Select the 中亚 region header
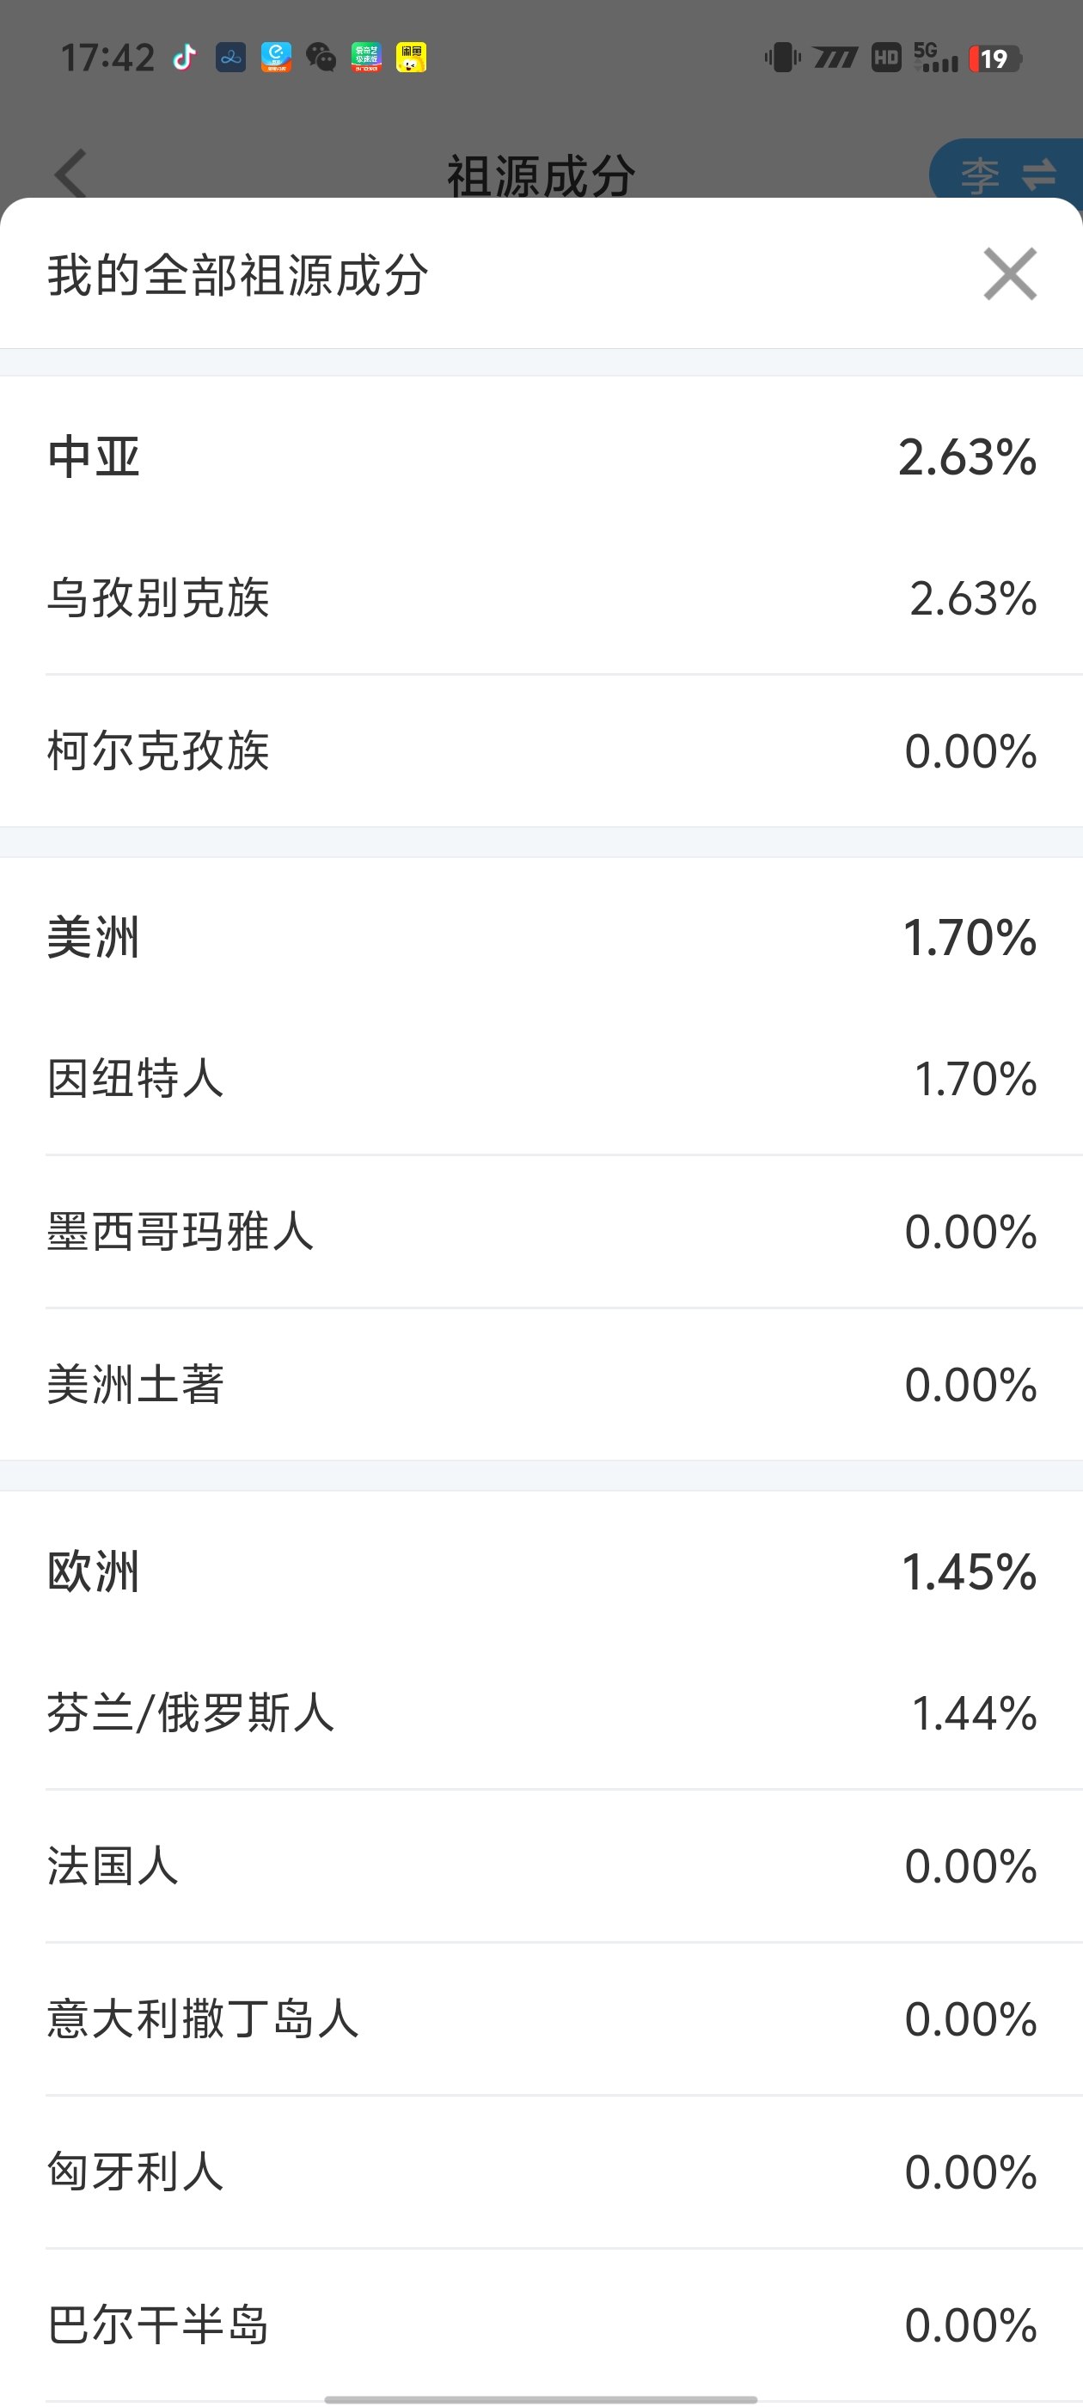 (541, 458)
